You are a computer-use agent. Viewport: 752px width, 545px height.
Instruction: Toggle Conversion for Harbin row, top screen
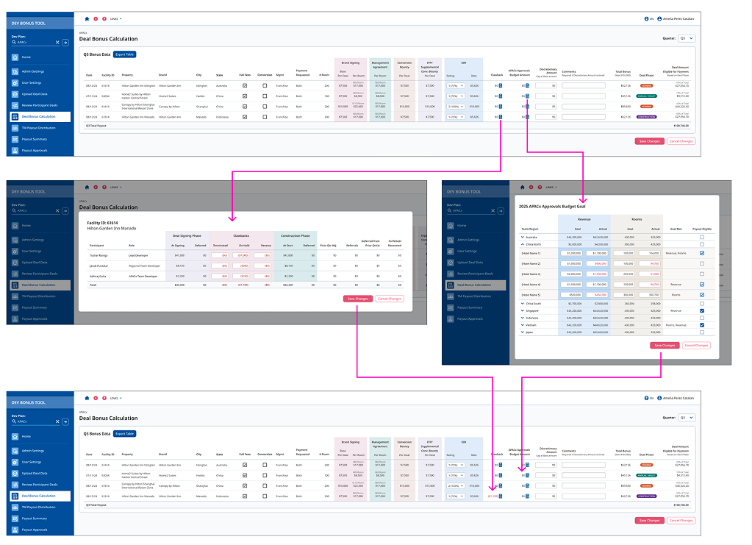265,96
